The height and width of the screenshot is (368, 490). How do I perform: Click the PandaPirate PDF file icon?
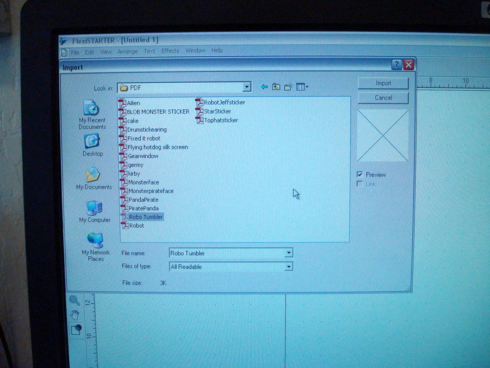[x=124, y=199]
